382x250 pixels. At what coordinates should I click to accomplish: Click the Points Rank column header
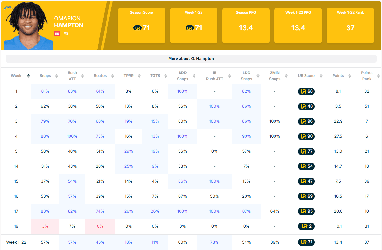coord(367,76)
